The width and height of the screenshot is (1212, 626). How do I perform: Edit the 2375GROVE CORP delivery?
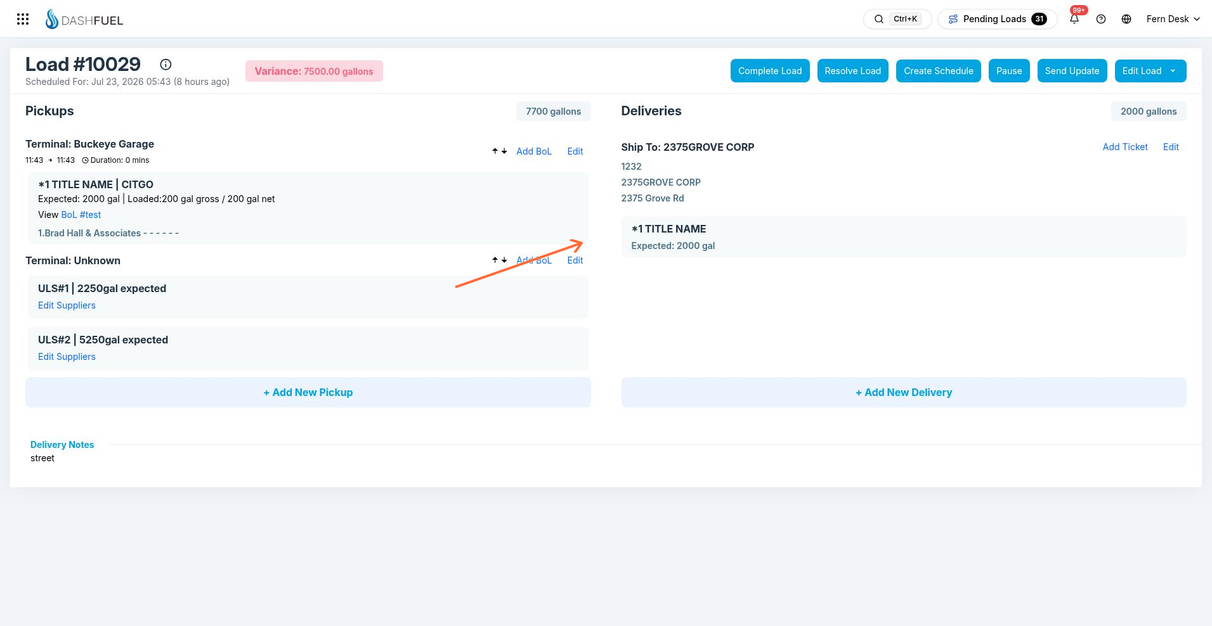point(1171,147)
